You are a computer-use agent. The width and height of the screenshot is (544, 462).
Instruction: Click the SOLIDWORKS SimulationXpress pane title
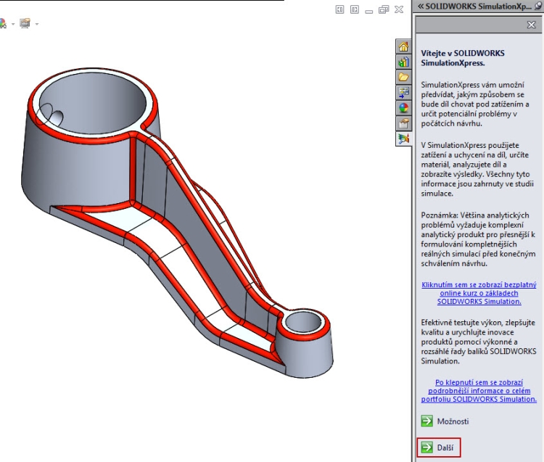click(478, 7)
